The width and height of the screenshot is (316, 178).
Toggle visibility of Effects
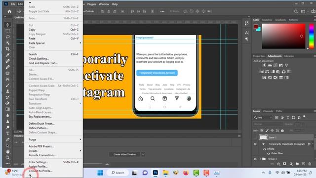click(265, 149)
